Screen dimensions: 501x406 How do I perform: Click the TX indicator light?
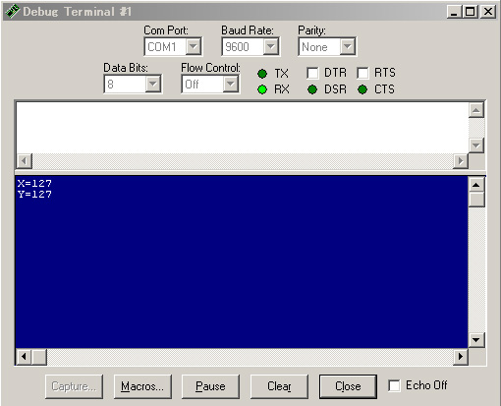pyautogui.click(x=262, y=74)
